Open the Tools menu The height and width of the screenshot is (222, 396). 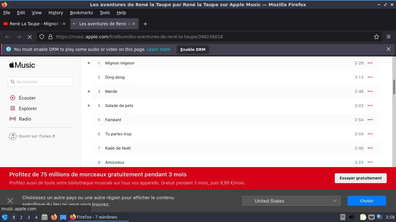point(105,13)
